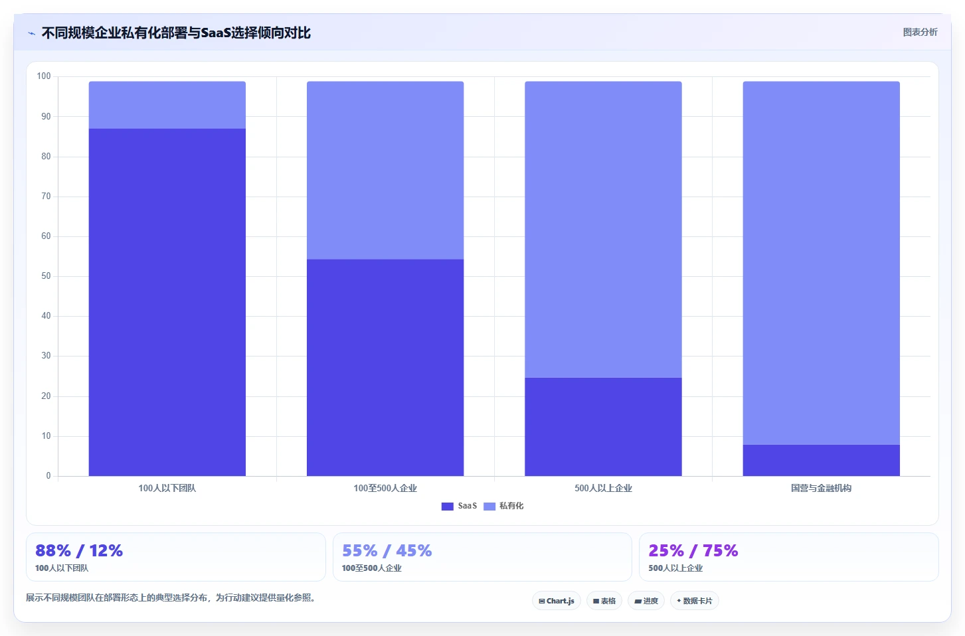The width and height of the screenshot is (965, 636).
Task: Click the y-axis tick label 100
Action: [44, 76]
